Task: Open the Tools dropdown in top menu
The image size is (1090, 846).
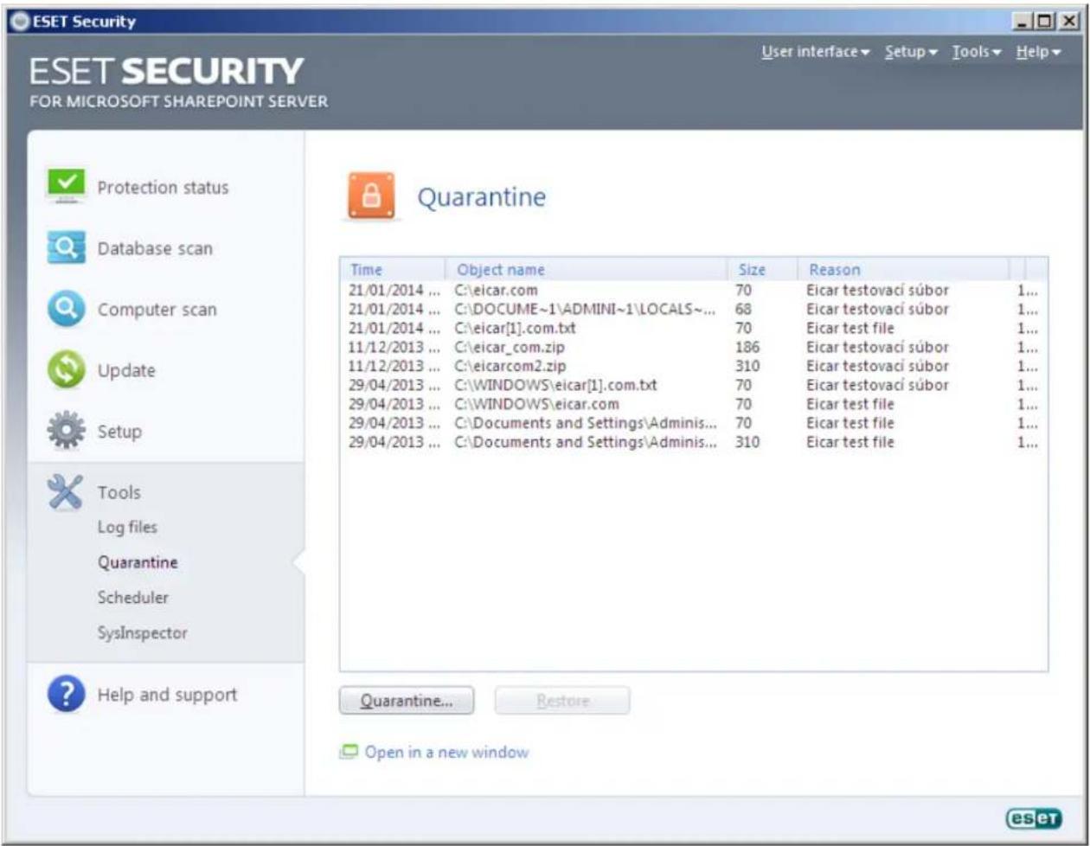Action: [x=977, y=53]
